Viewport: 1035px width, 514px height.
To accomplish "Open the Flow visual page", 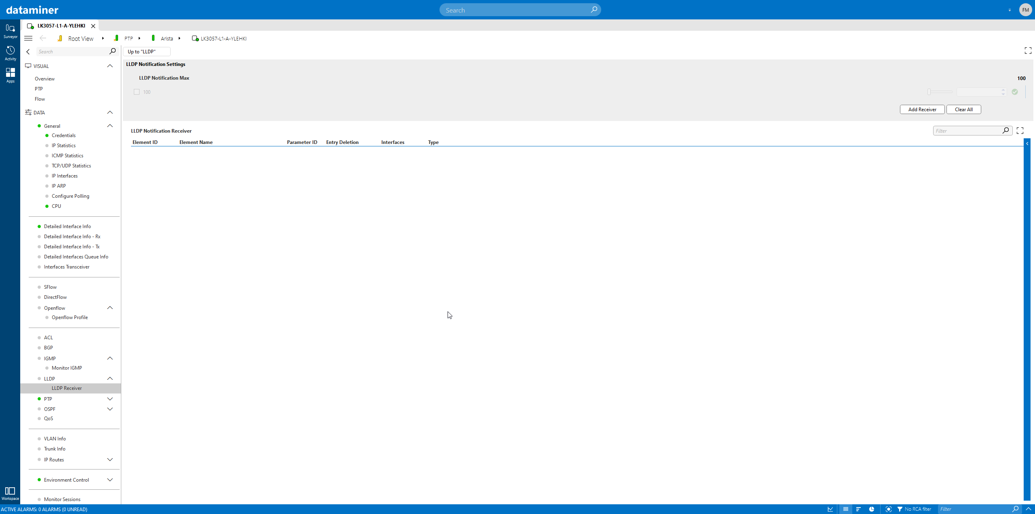I will [40, 99].
